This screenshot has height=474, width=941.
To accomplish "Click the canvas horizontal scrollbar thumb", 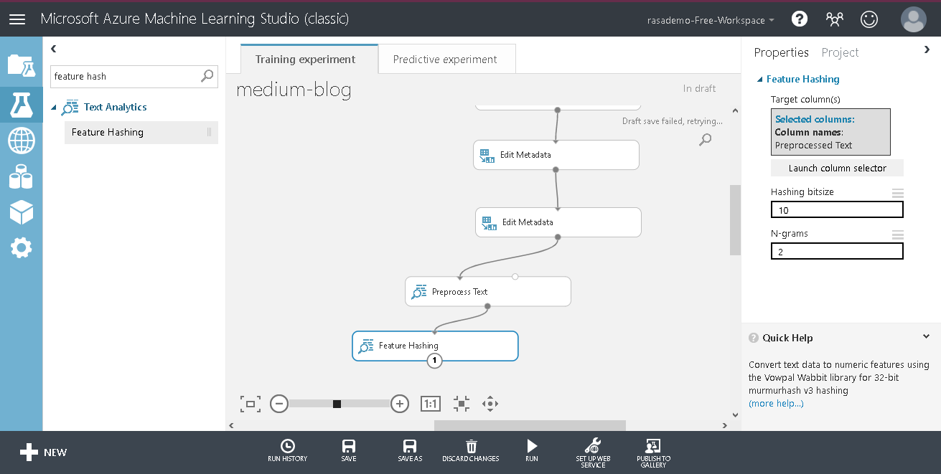I will click(530, 425).
